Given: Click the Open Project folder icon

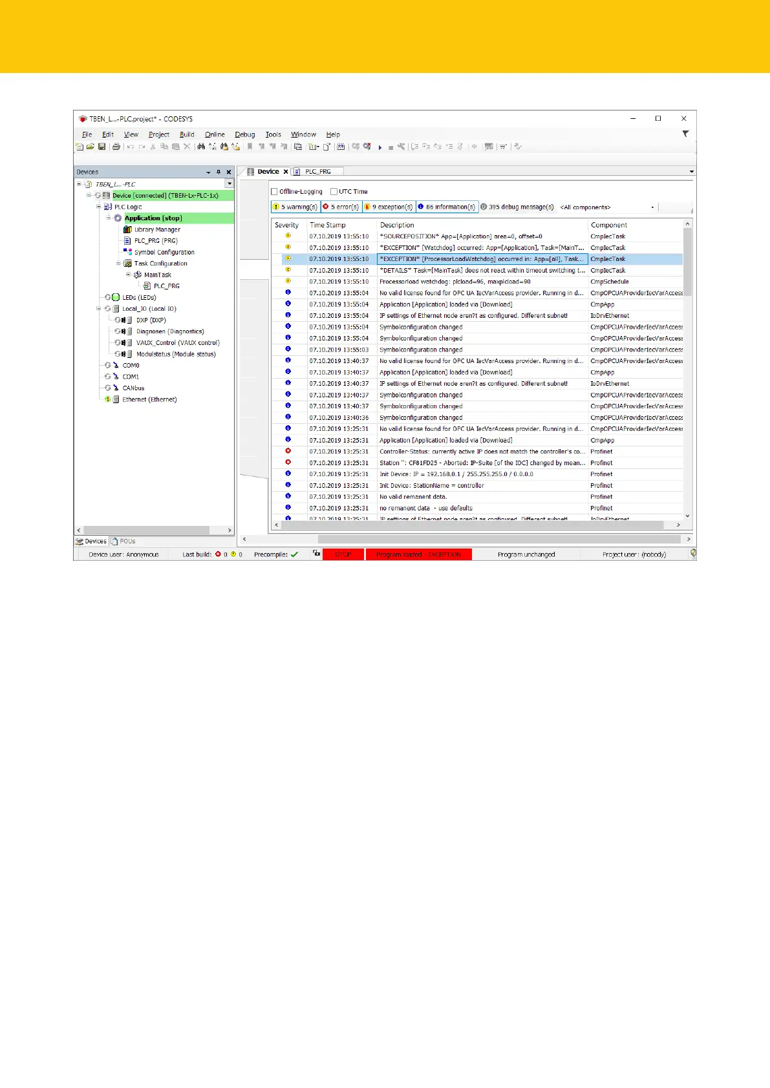Looking at the screenshot, I should coord(90,147).
